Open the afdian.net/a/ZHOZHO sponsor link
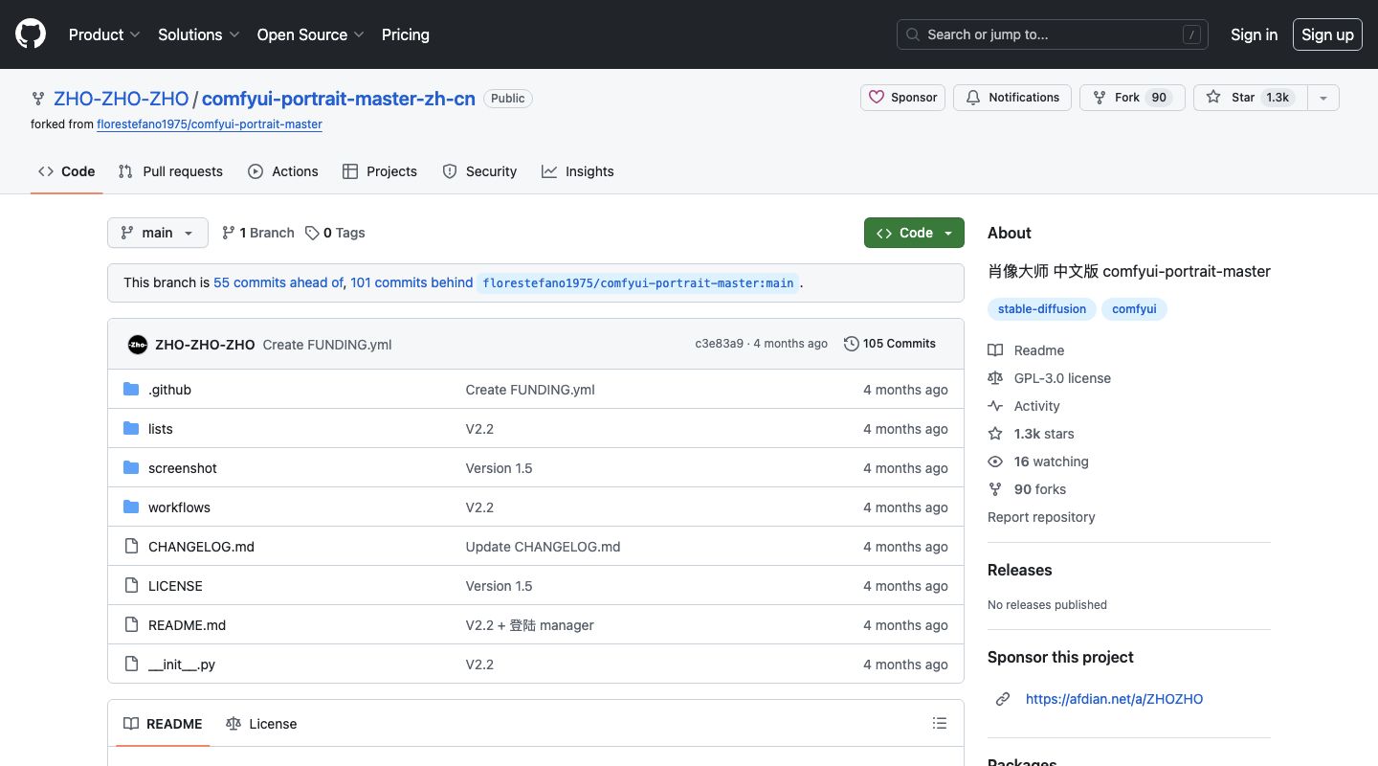 point(1114,699)
